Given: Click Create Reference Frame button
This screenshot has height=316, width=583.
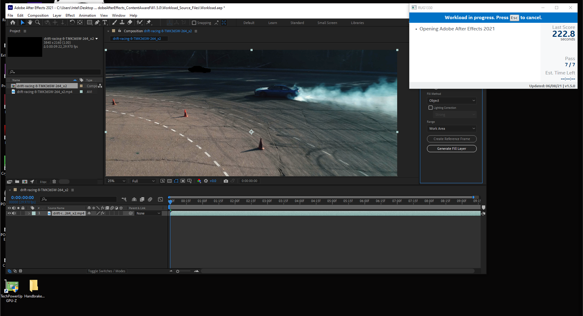Looking at the screenshot, I should click(452, 139).
